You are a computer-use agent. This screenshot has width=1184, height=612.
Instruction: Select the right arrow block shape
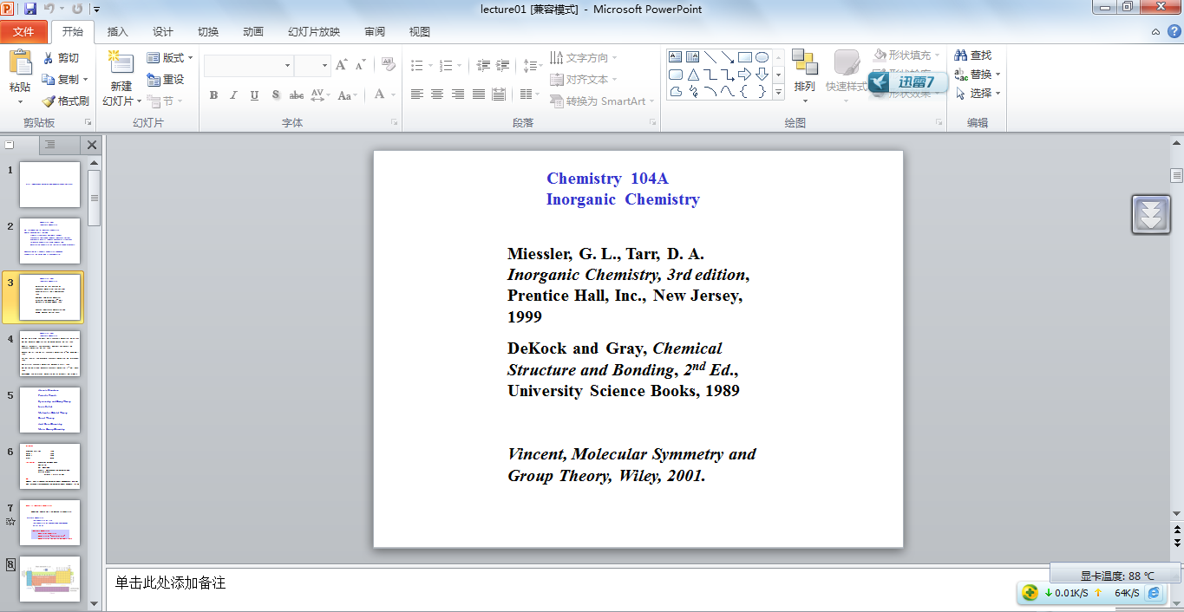click(745, 75)
